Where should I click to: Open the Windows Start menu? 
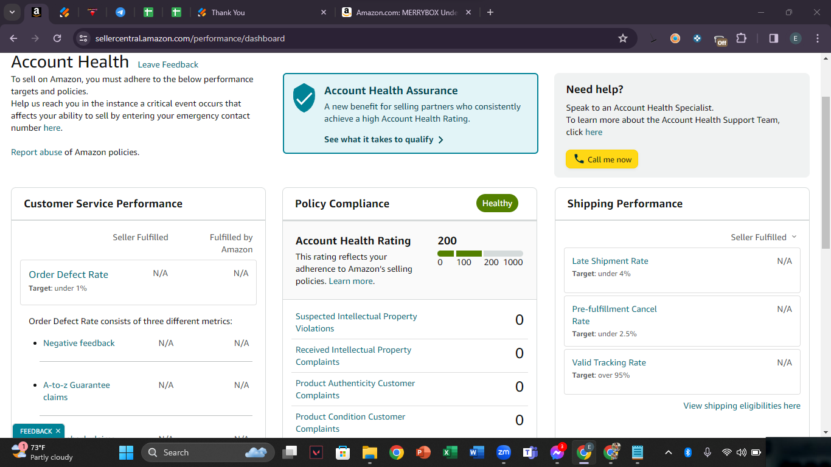point(127,452)
